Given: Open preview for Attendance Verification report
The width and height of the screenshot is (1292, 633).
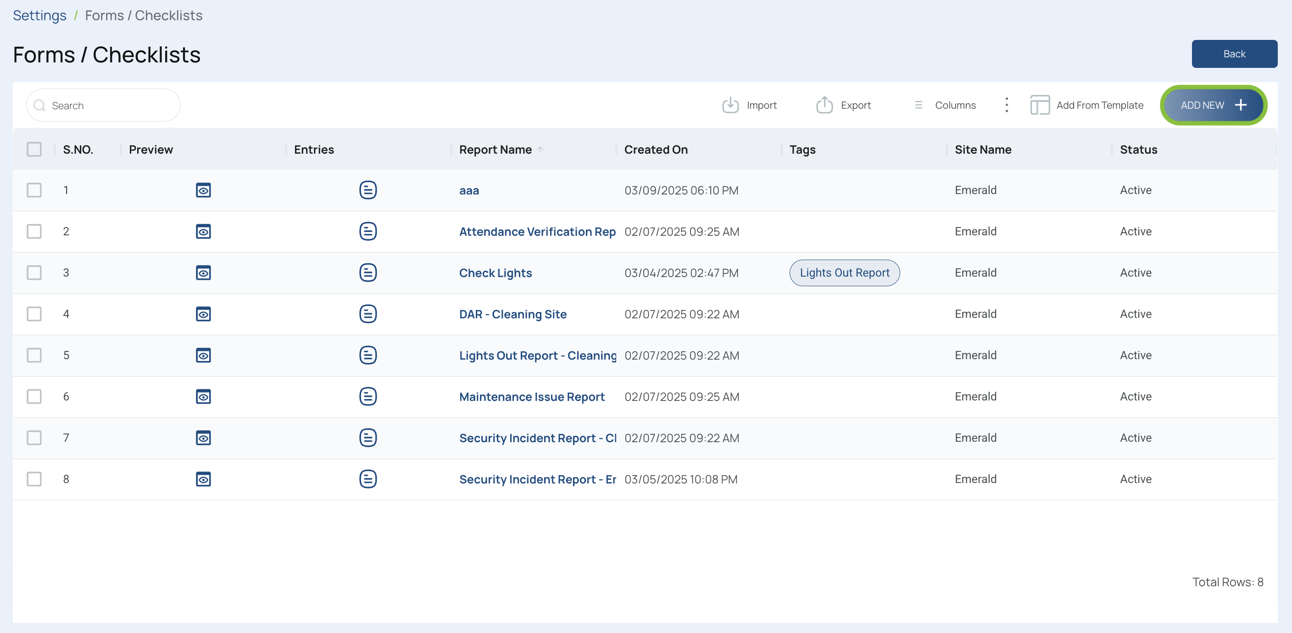Looking at the screenshot, I should (x=203, y=231).
